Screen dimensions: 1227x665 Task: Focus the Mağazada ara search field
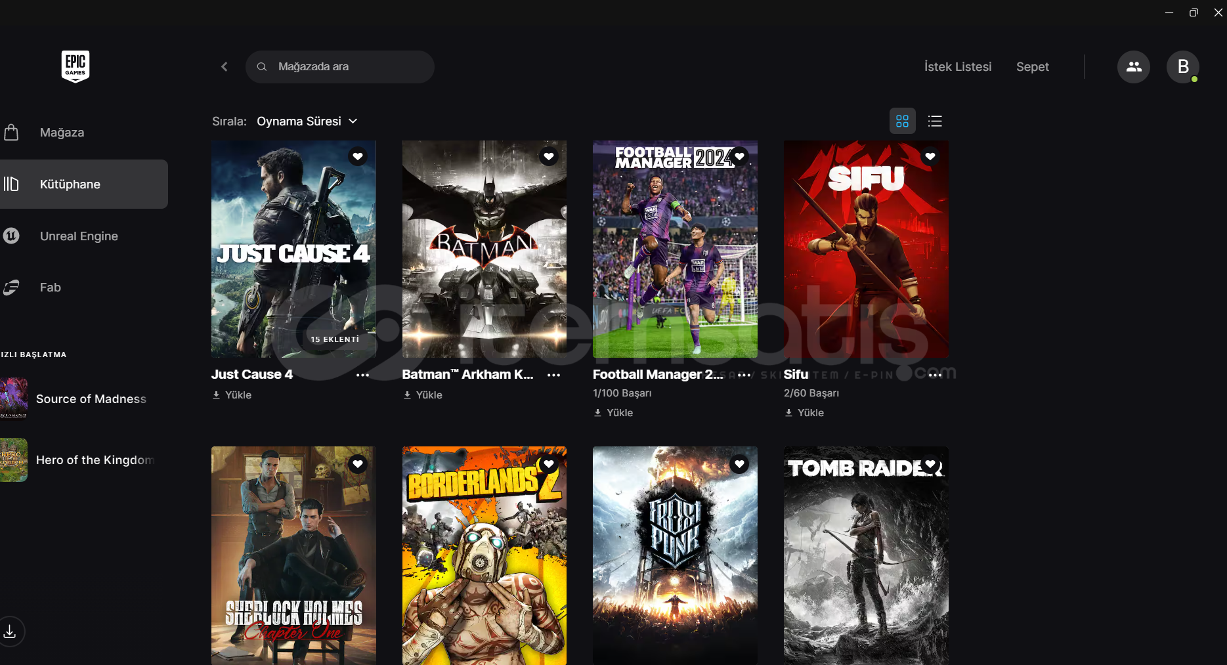click(340, 67)
